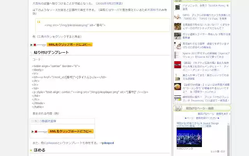Click scrollbar up arrow in video panel
249x156 pixels.
(228, 124)
